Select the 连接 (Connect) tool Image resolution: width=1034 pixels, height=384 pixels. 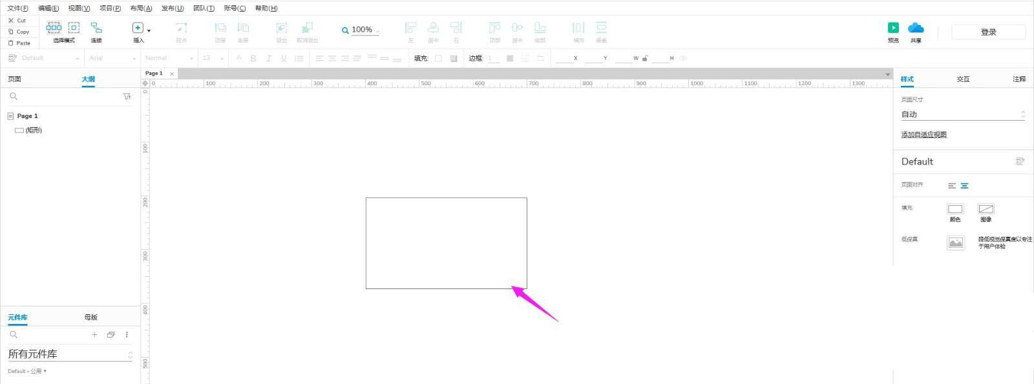pyautogui.click(x=96, y=28)
